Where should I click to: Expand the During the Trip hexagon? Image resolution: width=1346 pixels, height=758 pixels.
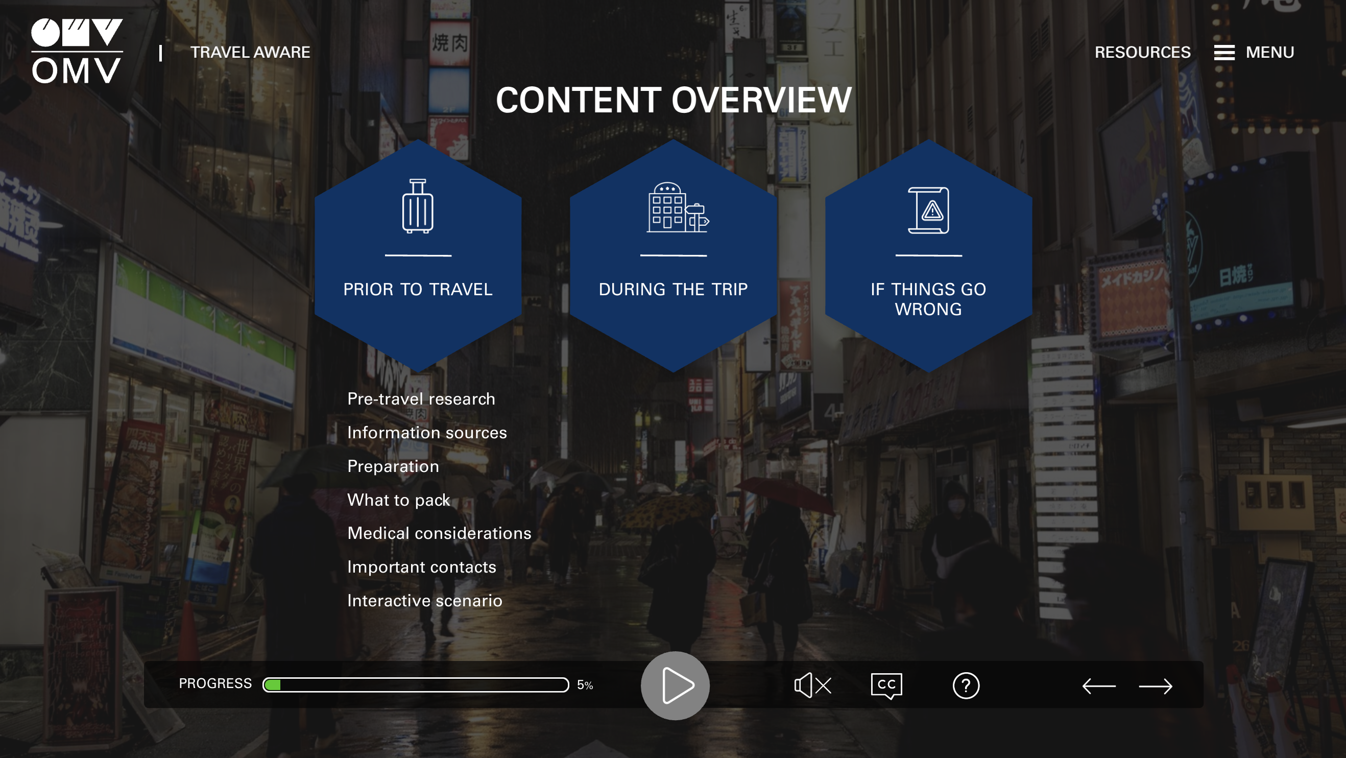pos(673,289)
